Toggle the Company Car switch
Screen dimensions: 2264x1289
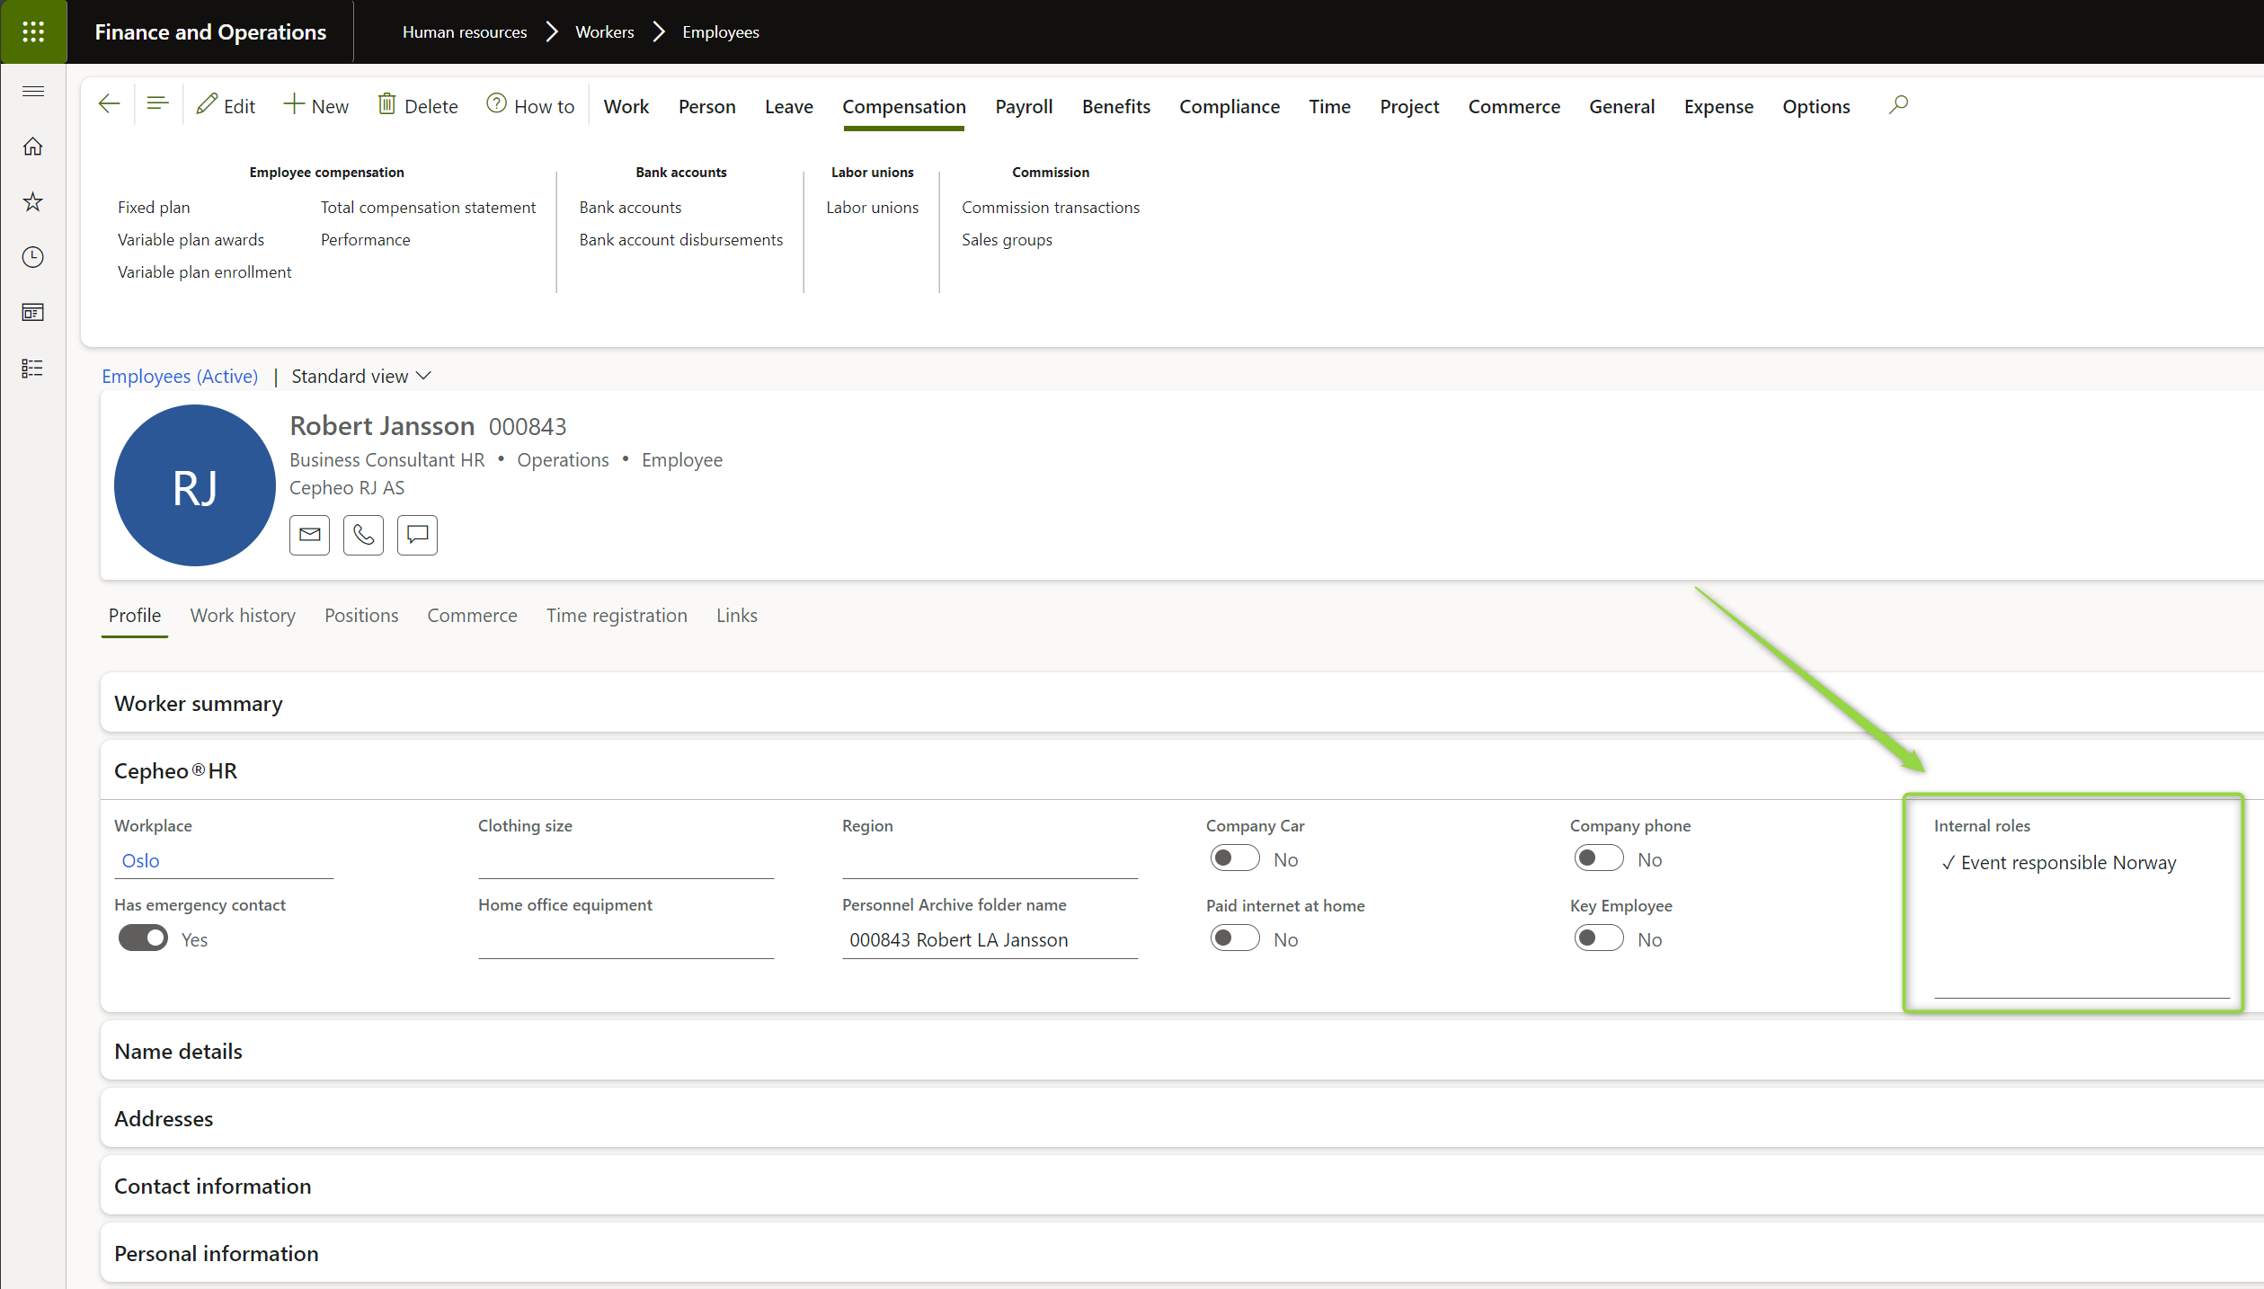pos(1234,858)
